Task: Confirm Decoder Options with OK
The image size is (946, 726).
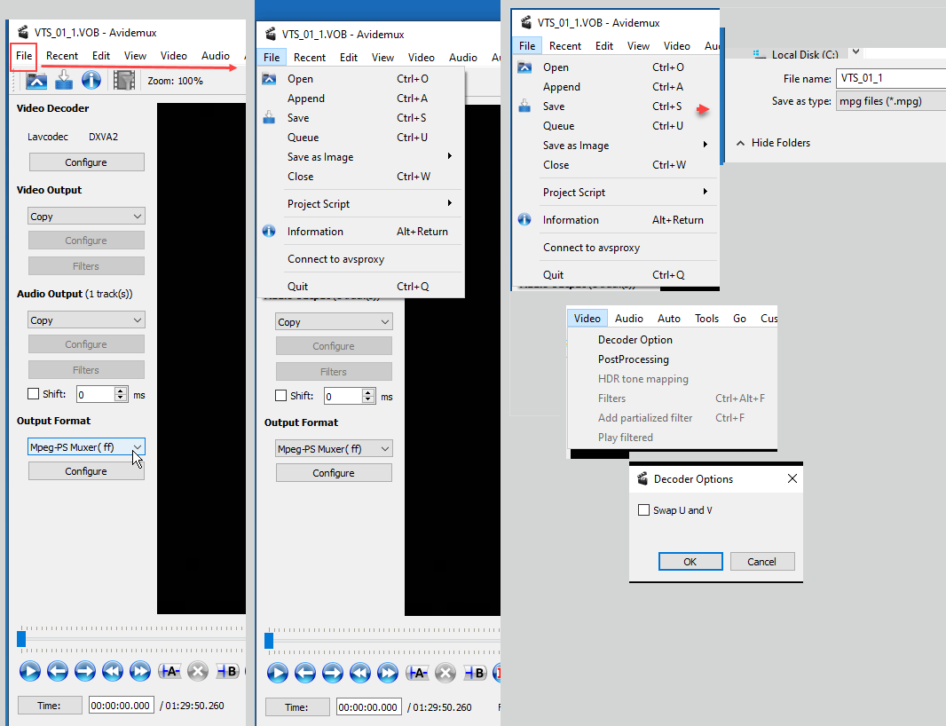Action: (690, 561)
